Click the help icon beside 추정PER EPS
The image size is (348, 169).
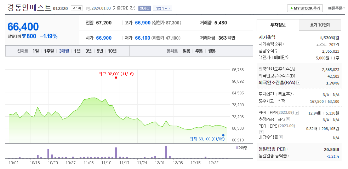click(x=288, y=120)
